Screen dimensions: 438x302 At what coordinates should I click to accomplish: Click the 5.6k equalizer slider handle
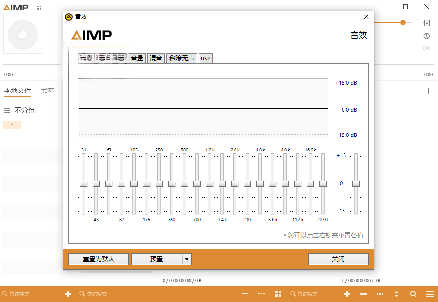273,183
